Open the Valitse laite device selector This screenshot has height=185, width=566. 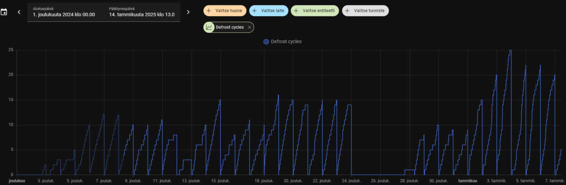click(x=272, y=11)
